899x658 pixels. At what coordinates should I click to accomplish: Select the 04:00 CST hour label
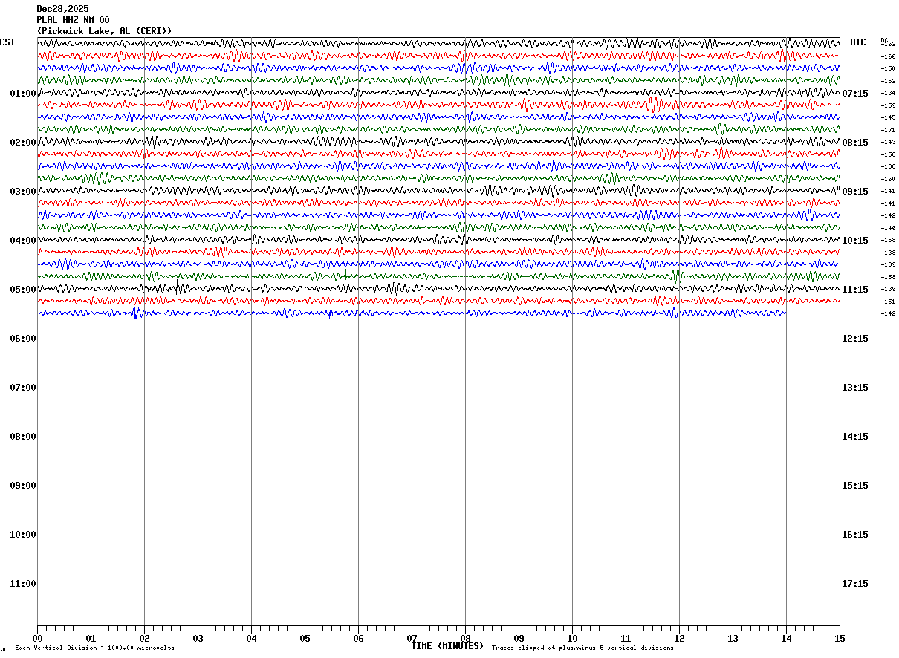pyautogui.click(x=23, y=241)
